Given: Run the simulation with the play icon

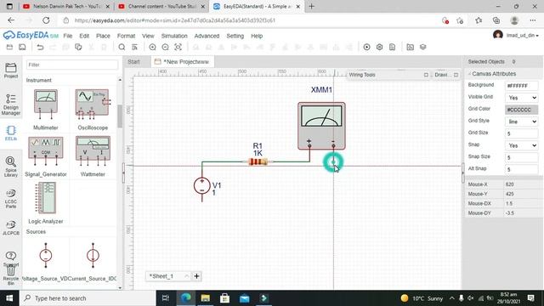Looking at the screenshot, I should pos(366,47).
